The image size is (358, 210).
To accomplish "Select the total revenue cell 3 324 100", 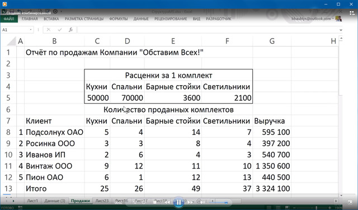I will pos(272,189).
